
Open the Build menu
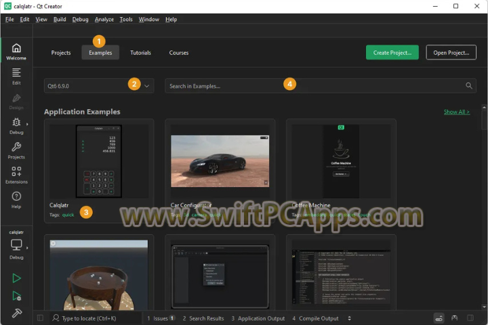60,19
